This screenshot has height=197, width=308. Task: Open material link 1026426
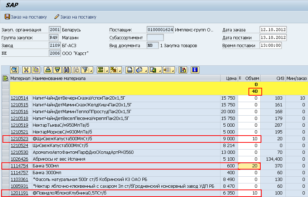(x=19, y=159)
